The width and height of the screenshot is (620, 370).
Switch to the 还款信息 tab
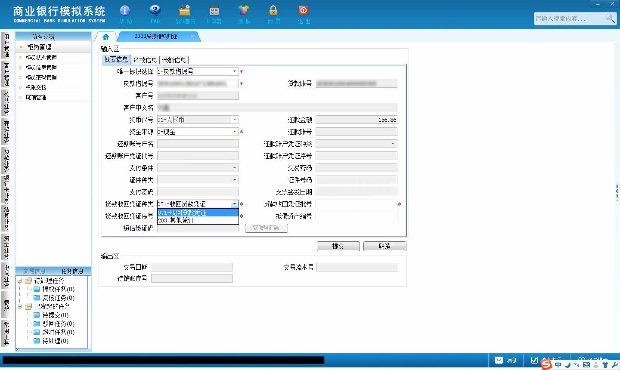click(x=145, y=60)
